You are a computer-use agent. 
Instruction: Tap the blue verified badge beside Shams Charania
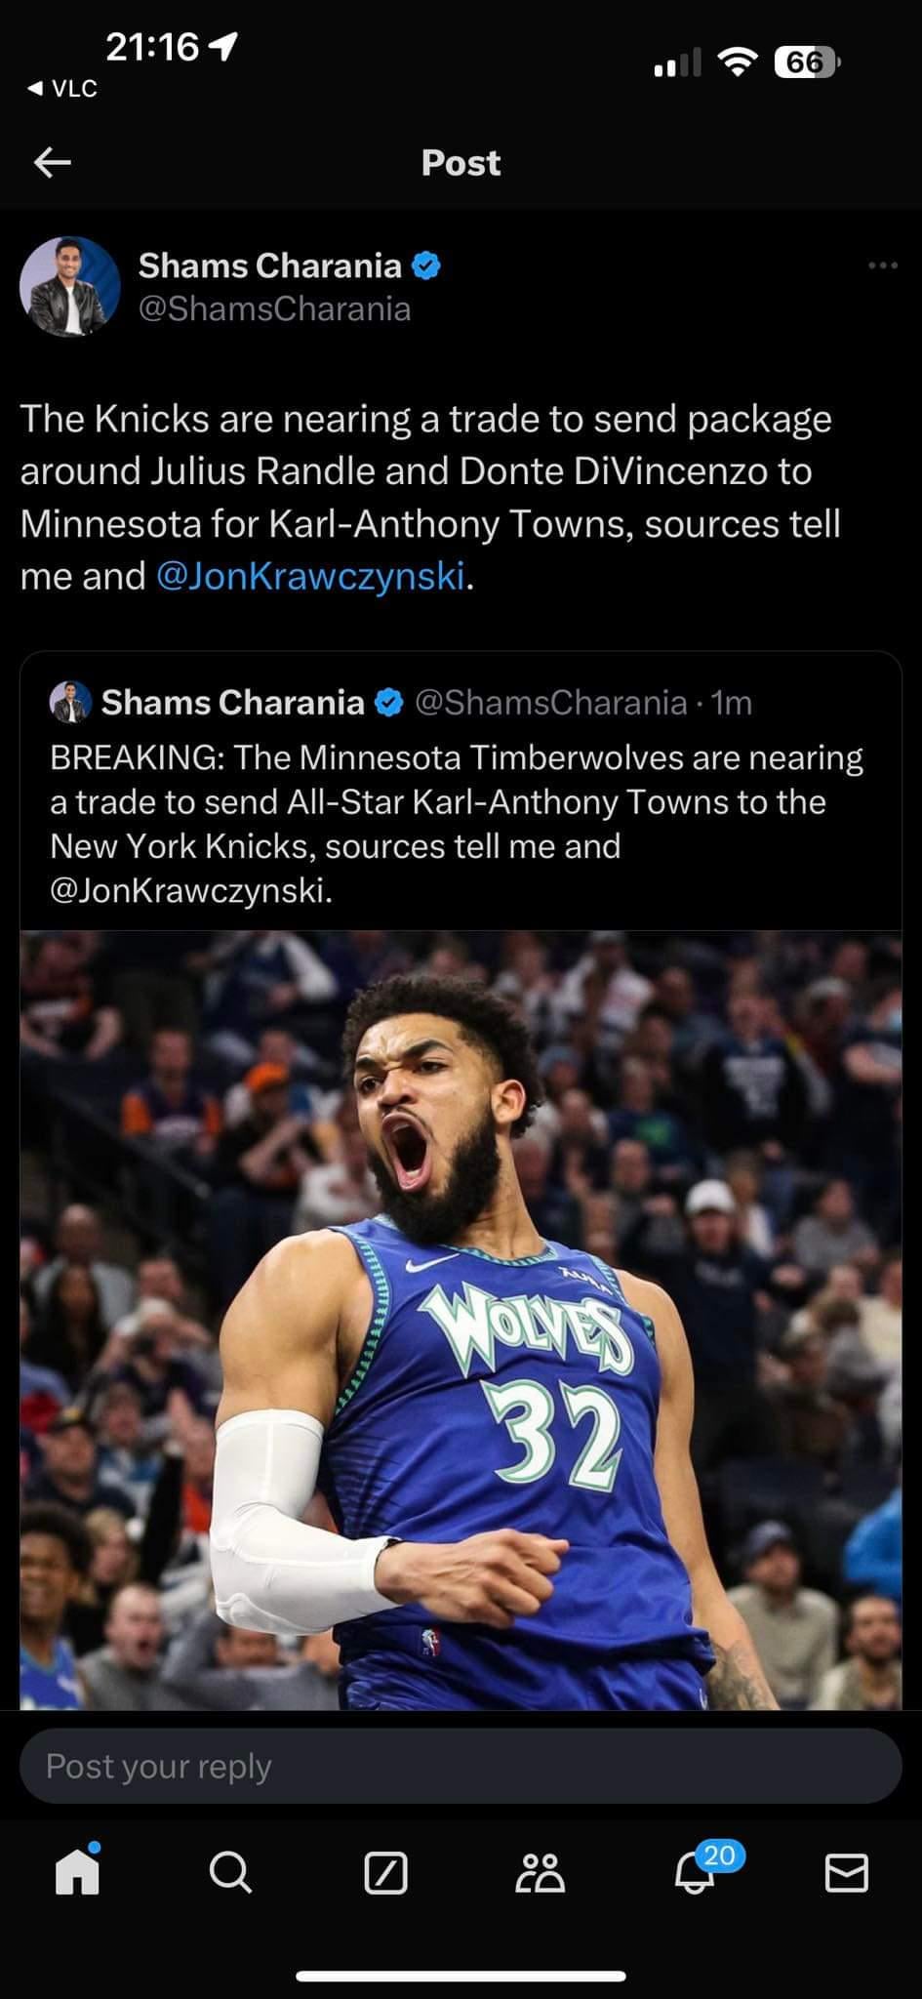click(426, 265)
